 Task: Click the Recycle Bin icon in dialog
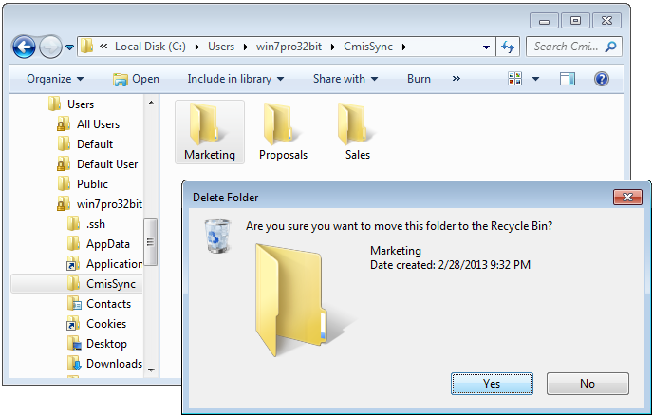[217, 237]
